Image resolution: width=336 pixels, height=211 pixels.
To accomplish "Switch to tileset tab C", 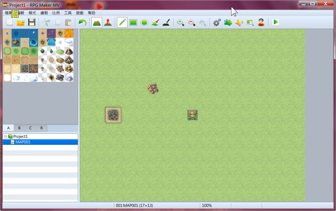I will 30,128.
